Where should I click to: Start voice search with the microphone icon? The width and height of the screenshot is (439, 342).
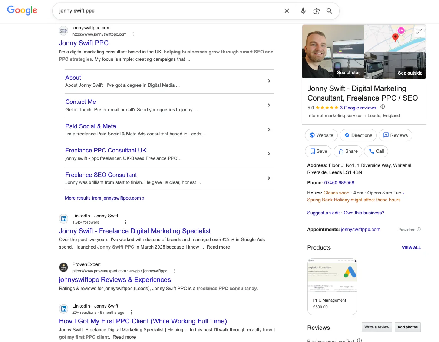point(303,11)
